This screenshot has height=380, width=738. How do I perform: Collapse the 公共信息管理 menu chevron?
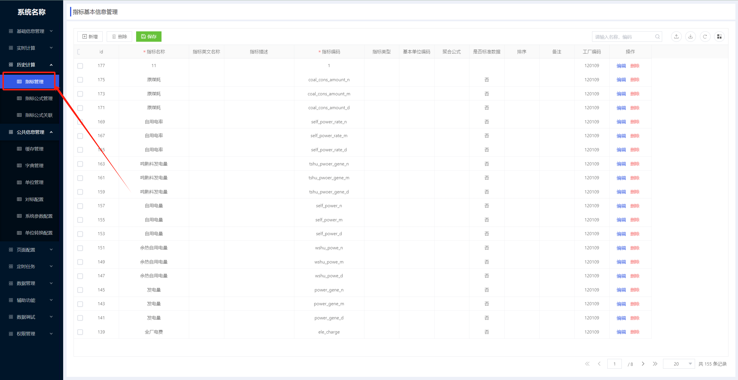[x=51, y=132]
